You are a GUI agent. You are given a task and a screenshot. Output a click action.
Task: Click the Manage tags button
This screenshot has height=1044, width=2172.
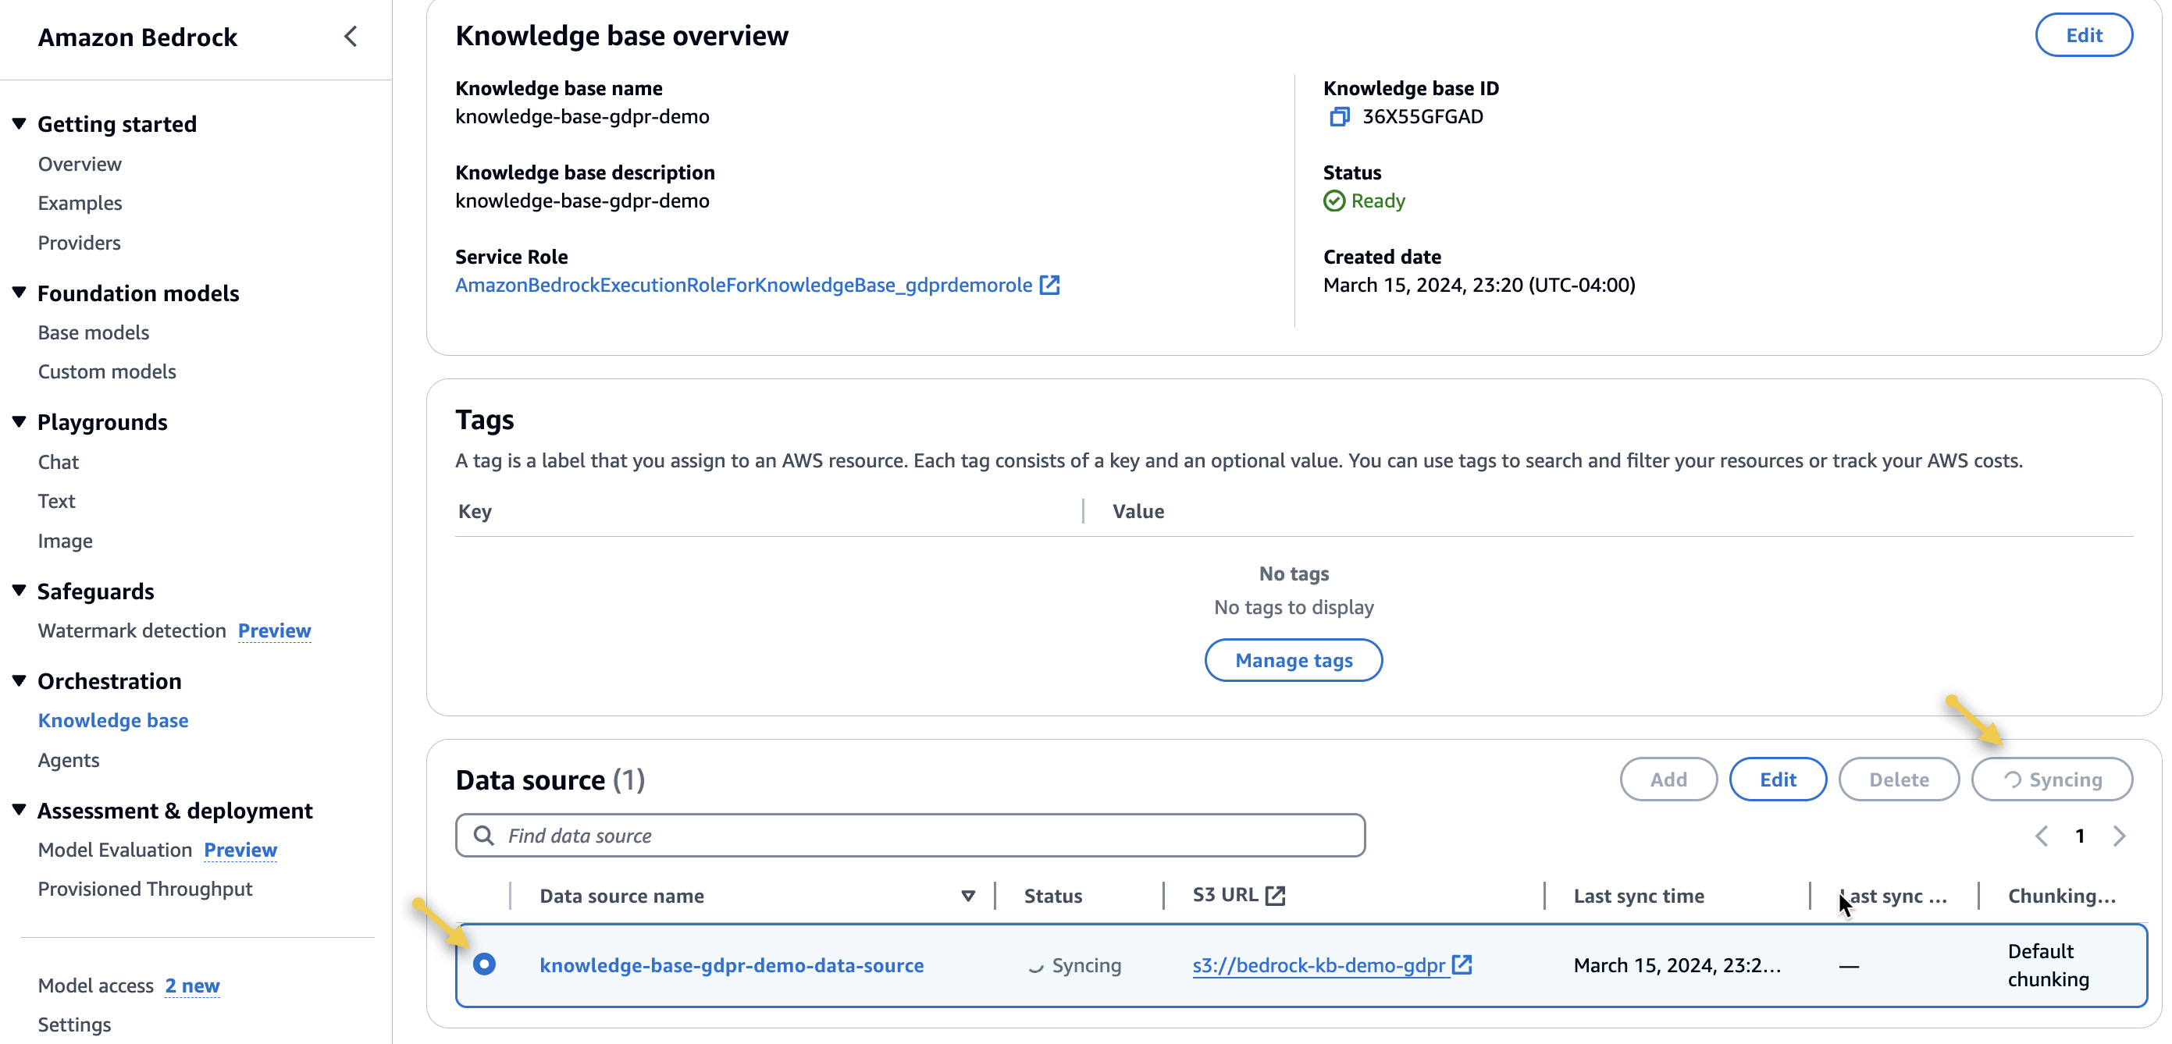1293,660
